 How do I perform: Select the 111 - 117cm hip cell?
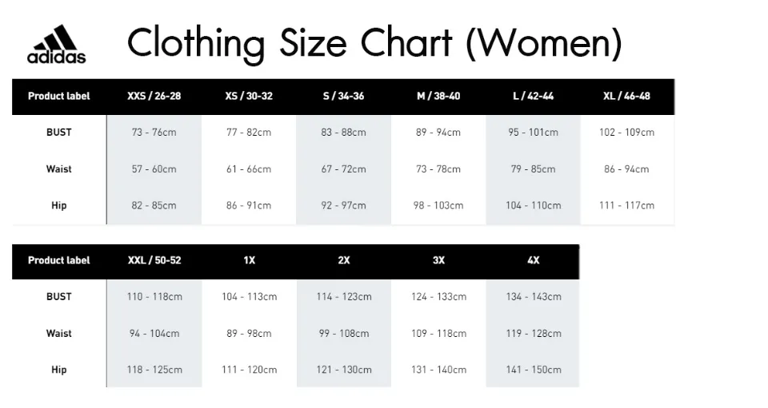tap(626, 206)
